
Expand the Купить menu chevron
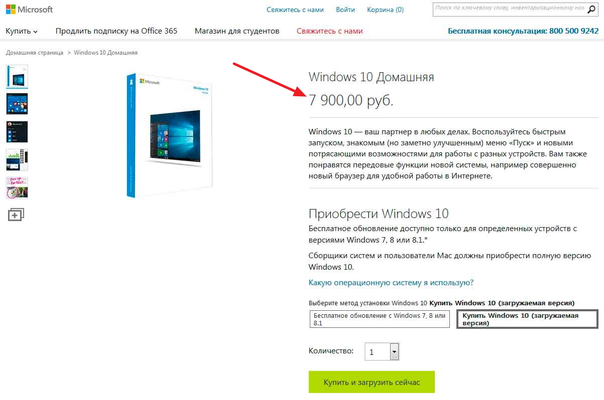[36, 32]
